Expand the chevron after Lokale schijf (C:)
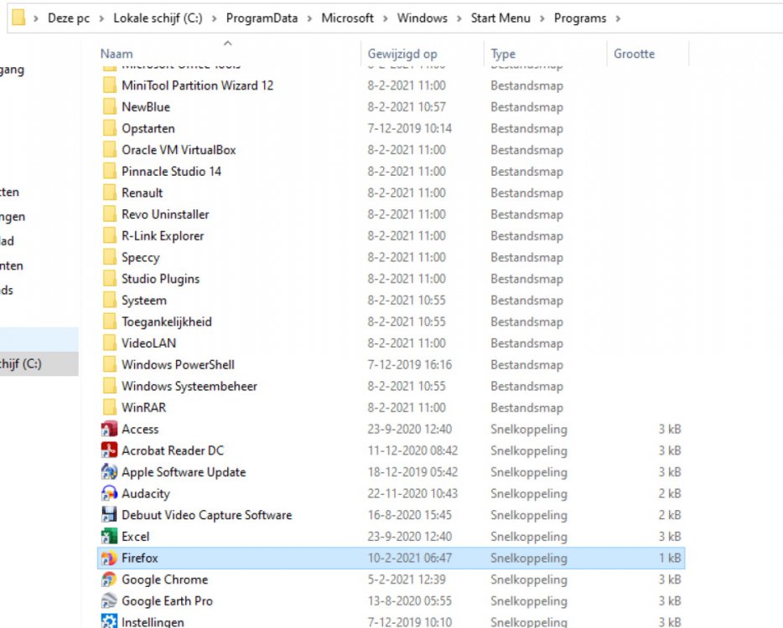 click(x=215, y=18)
